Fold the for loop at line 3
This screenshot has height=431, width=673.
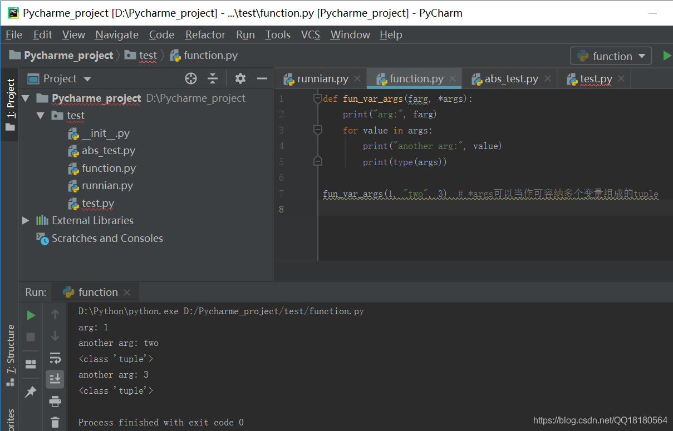coord(318,130)
